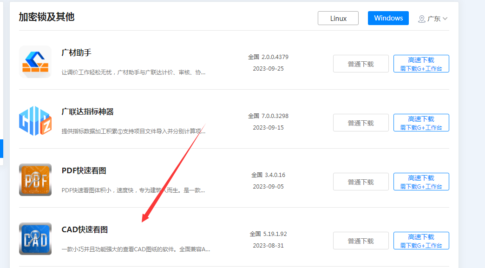Screen dimensions: 485x268
Task: Click 高速下载 for 广联达指标神器
Action: 421,123
